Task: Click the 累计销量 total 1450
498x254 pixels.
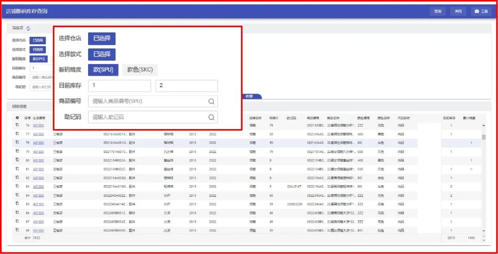Action: (x=471, y=237)
